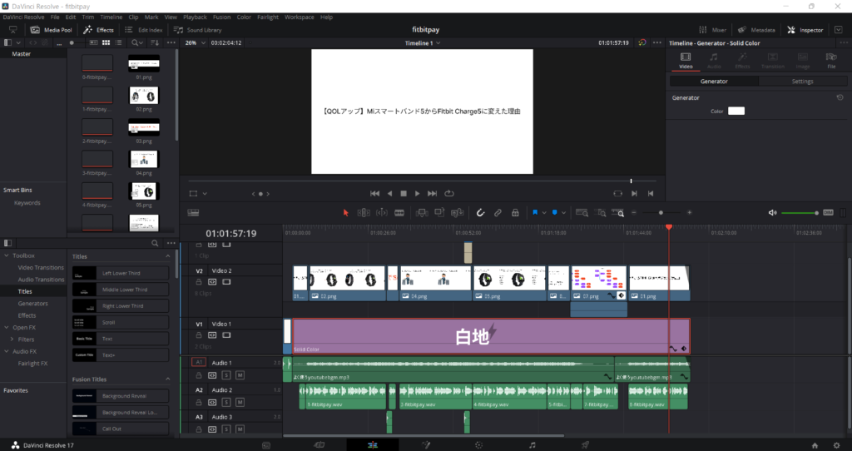
Task: Toggle the Effects panel button
Action: [x=98, y=30]
